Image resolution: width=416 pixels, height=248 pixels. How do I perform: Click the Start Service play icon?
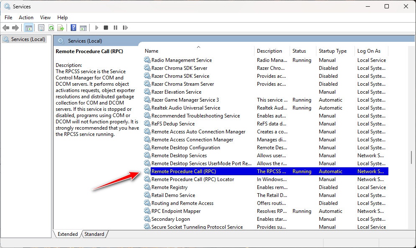click(x=97, y=28)
